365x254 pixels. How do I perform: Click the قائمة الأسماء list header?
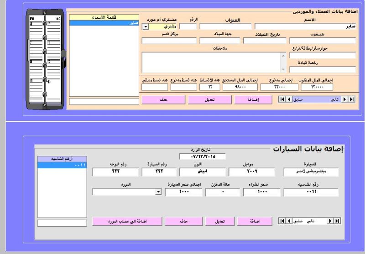point(104,17)
